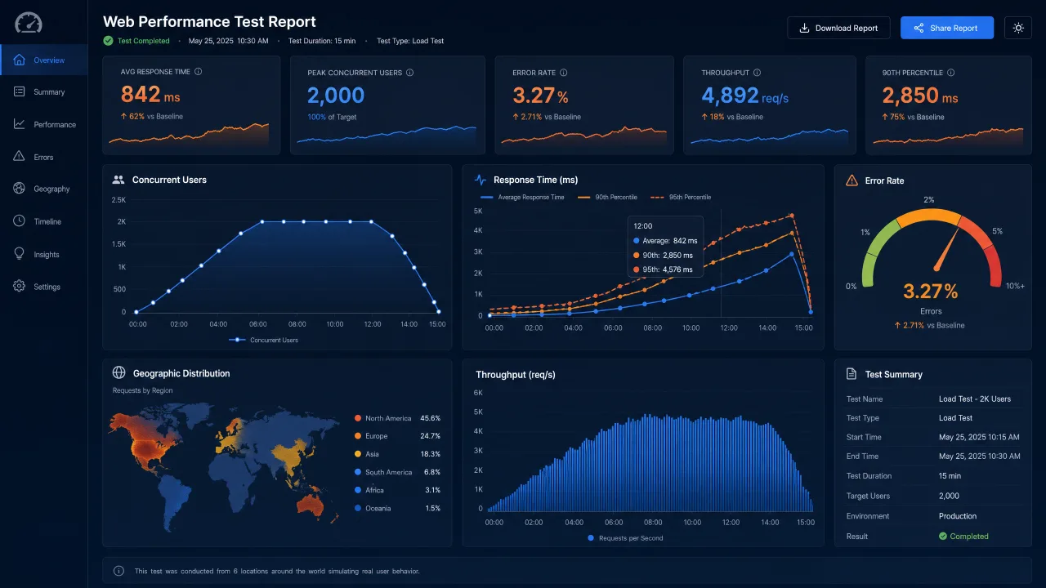Click the Settings gear icon
The height and width of the screenshot is (588, 1046).
pos(20,287)
